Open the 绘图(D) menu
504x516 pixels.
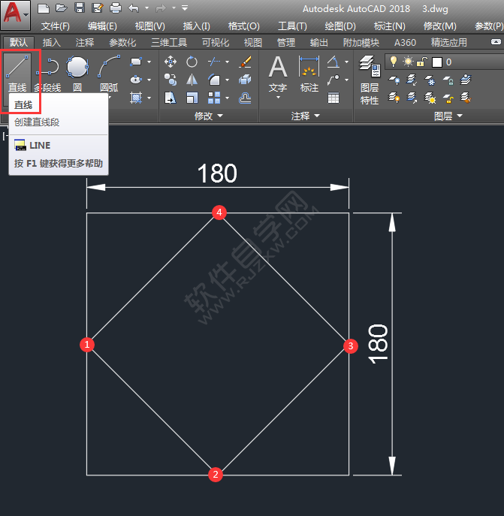(340, 26)
